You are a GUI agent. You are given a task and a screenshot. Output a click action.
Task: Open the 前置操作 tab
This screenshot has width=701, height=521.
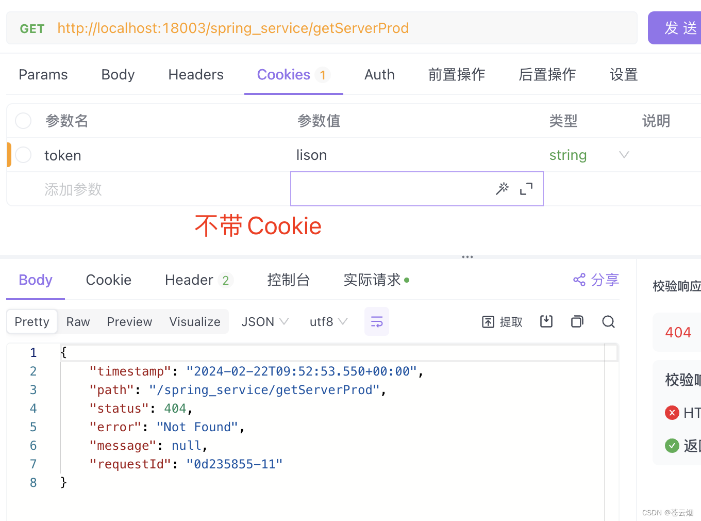[x=457, y=75]
